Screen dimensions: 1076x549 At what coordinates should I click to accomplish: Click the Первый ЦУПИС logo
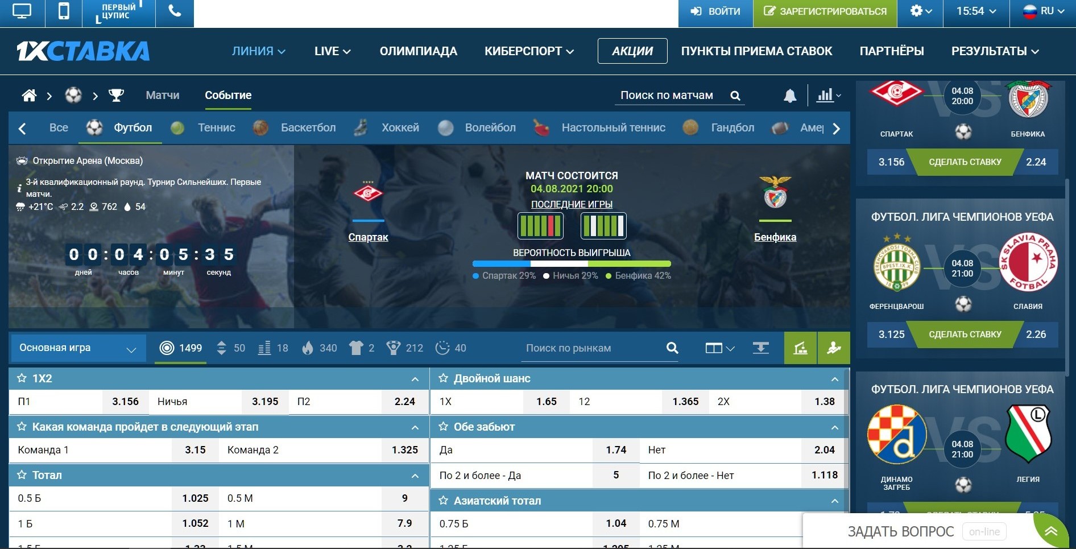[119, 13]
